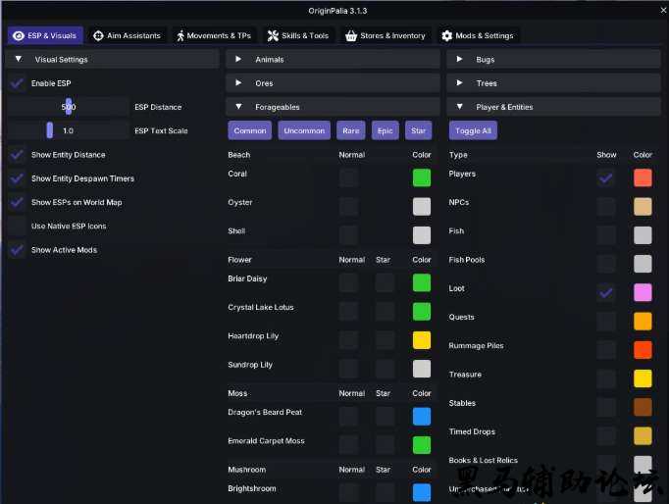Check Briar Daisy Star checkbox
The image size is (669, 504).
coord(385,283)
